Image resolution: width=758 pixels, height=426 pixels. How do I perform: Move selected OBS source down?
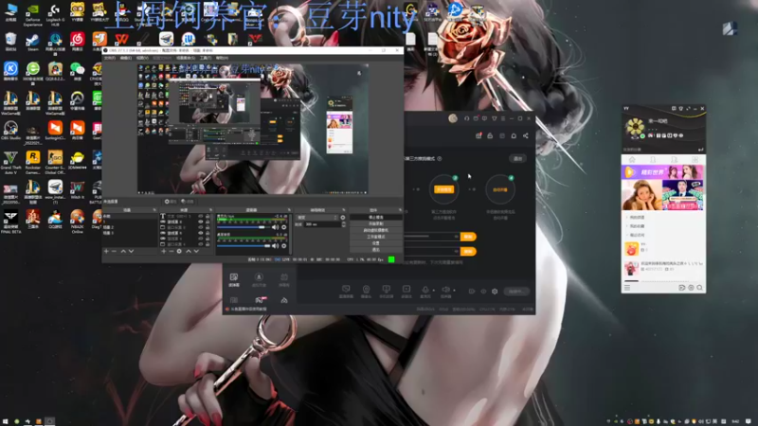pyautogui.click(x=196, y=251)
